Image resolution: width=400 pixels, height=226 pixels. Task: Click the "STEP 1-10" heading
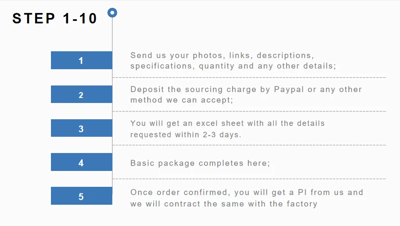pos(55,19)
